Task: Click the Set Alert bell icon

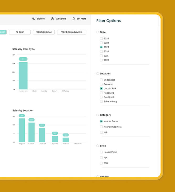Action: [x=74, y=19]
